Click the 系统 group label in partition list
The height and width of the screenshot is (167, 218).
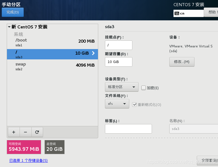tap(18, 34)
